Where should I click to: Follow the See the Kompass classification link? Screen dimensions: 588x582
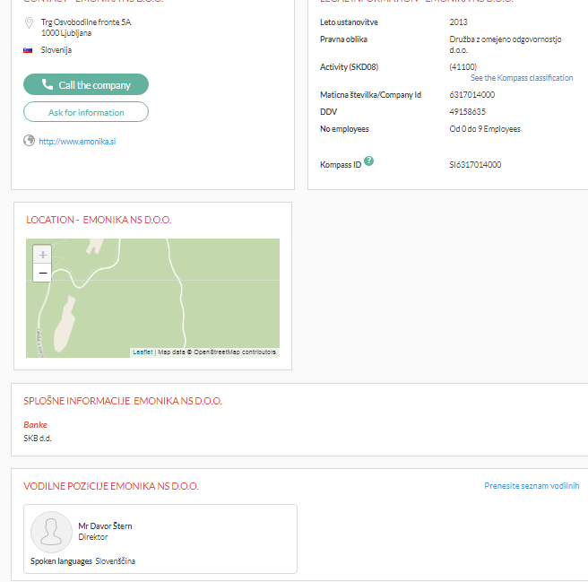click(x=522, y=78)
